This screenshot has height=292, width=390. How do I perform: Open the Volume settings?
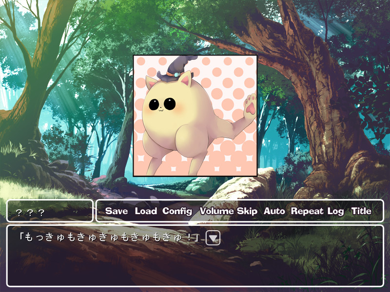click(x=217, y=211)
